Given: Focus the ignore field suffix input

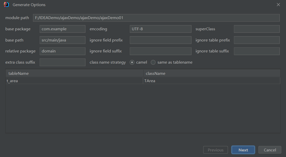Looking at the screenshot, I should tap(160, 51).
